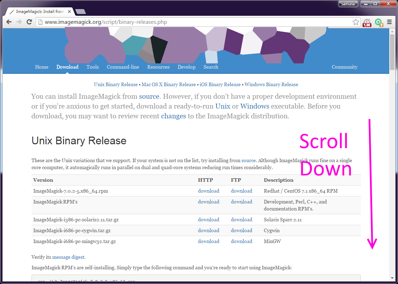Click the 'Version' column header
398x284 pixels.
point(43,180)
